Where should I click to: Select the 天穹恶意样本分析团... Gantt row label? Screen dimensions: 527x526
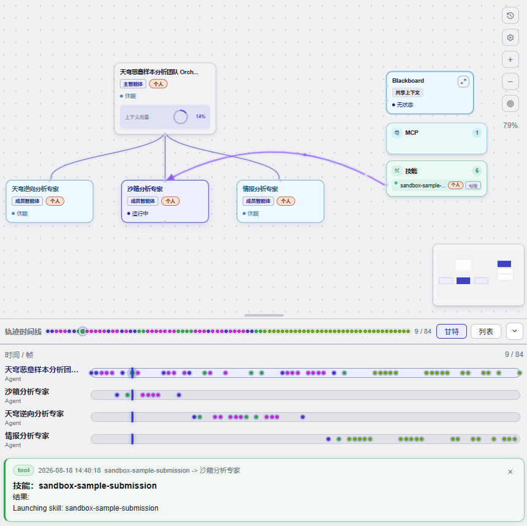(42, 370)
